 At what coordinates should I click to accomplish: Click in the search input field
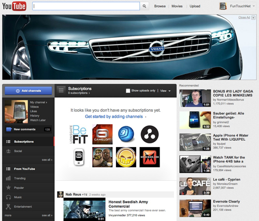[86, 6]
